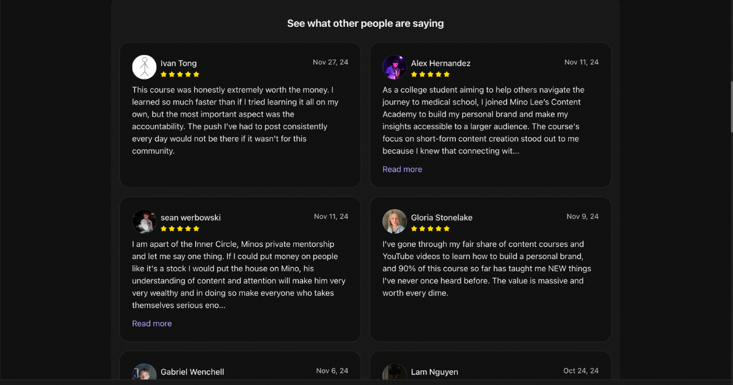733x385 pixels.
Task: Click Ivan Tong's profile avatar icon
Action: pos(144,67)
